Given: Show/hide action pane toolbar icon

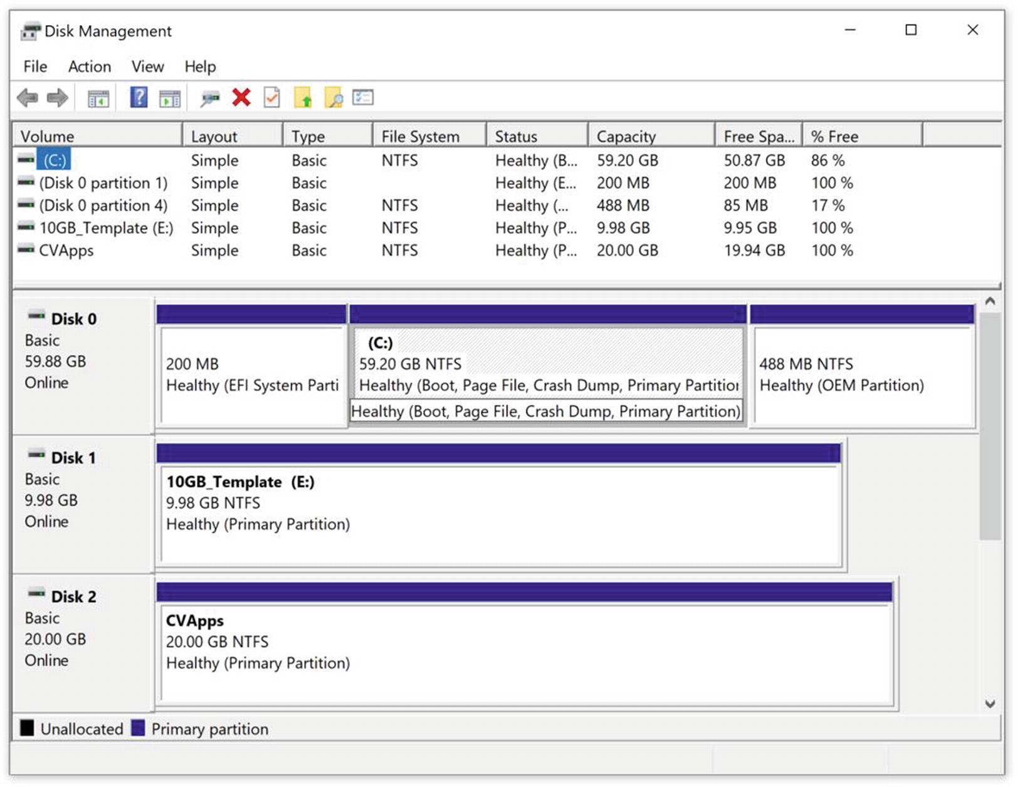Looking at the screenshot, I should tap(170, 98).
